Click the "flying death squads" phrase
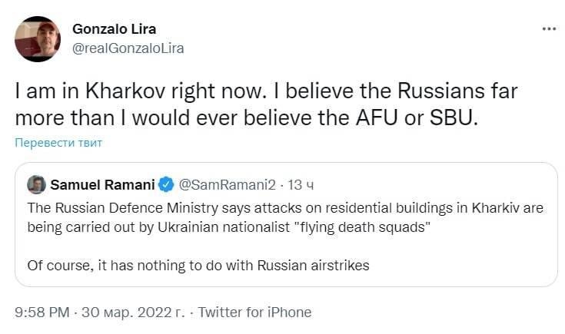The width and height of the screenshot is (565, 334). point(315,227)
